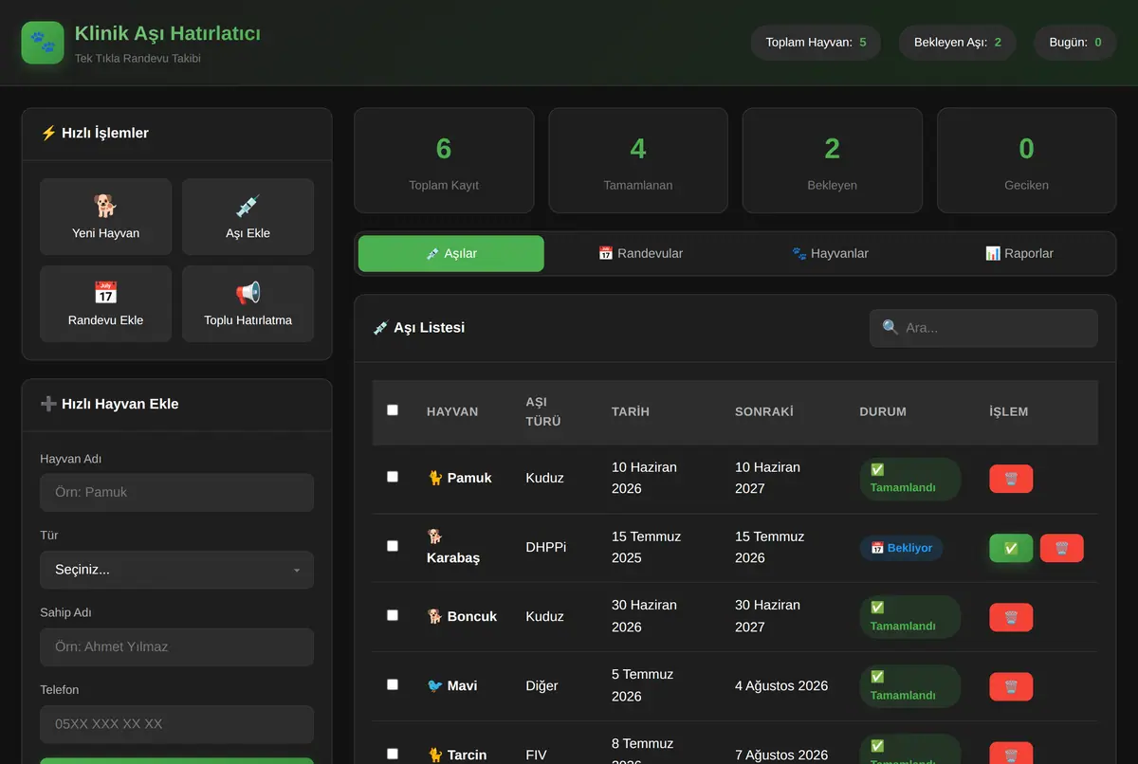Screen dimensions: 1138x764
Task: Click the Telefon input field
Action: (176, 724)
